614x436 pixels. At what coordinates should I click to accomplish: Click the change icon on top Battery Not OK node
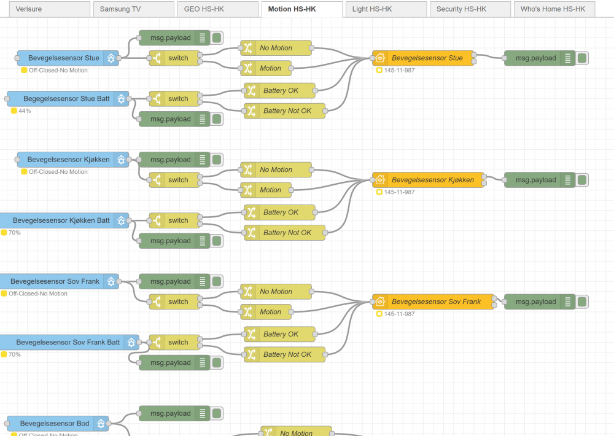pyautogui.click(x=252, y=111)
